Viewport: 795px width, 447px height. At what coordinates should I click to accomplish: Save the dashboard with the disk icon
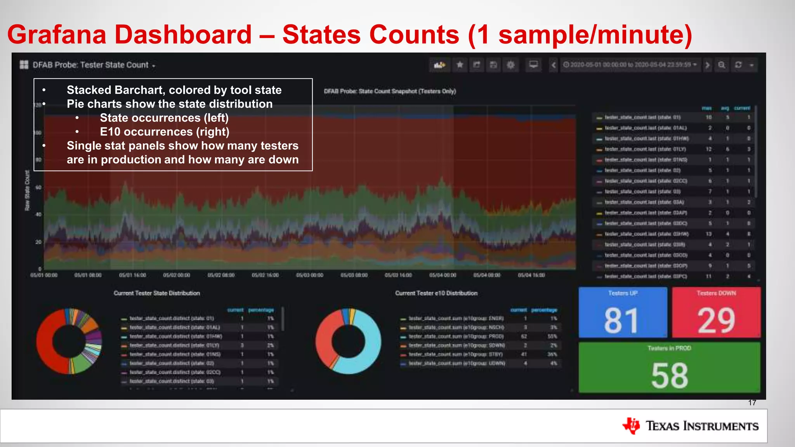(493, 65)
